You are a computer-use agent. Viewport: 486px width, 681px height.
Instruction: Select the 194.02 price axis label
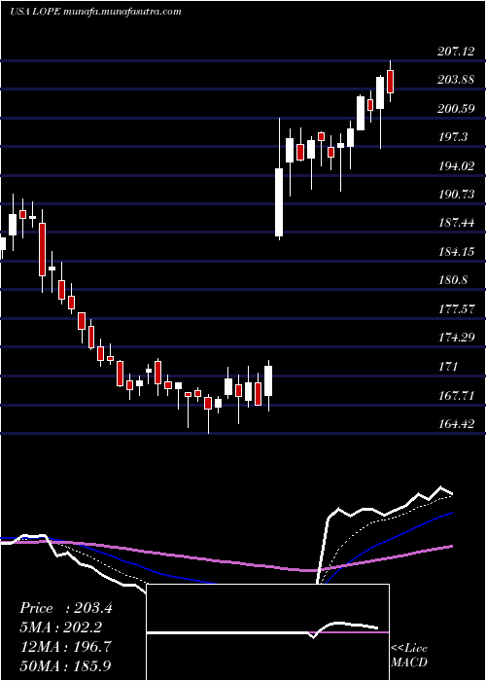click(x=457, y=166)
